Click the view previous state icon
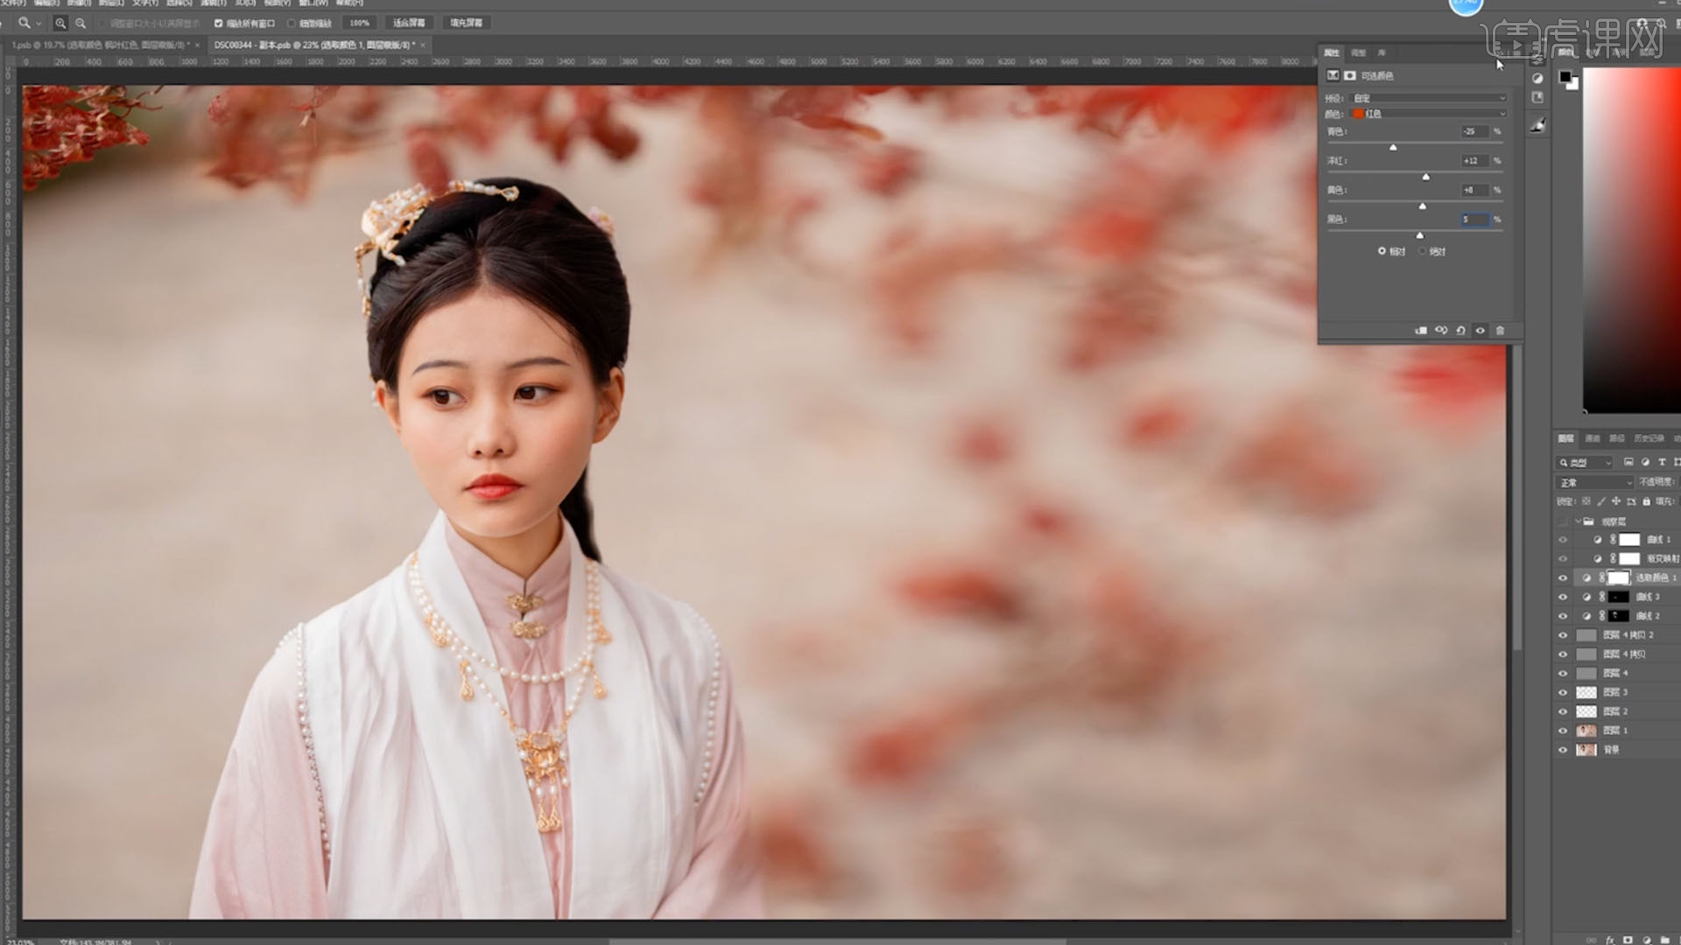Screen dimensions: 1681x945 pyautogui.click(x=1441, y=331)
